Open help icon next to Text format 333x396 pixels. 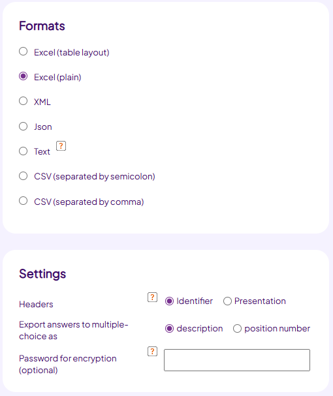click(x=61, y=146)
